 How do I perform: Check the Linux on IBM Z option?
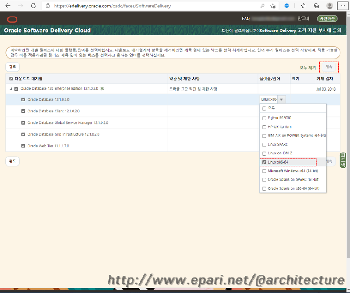coord(264,153)
